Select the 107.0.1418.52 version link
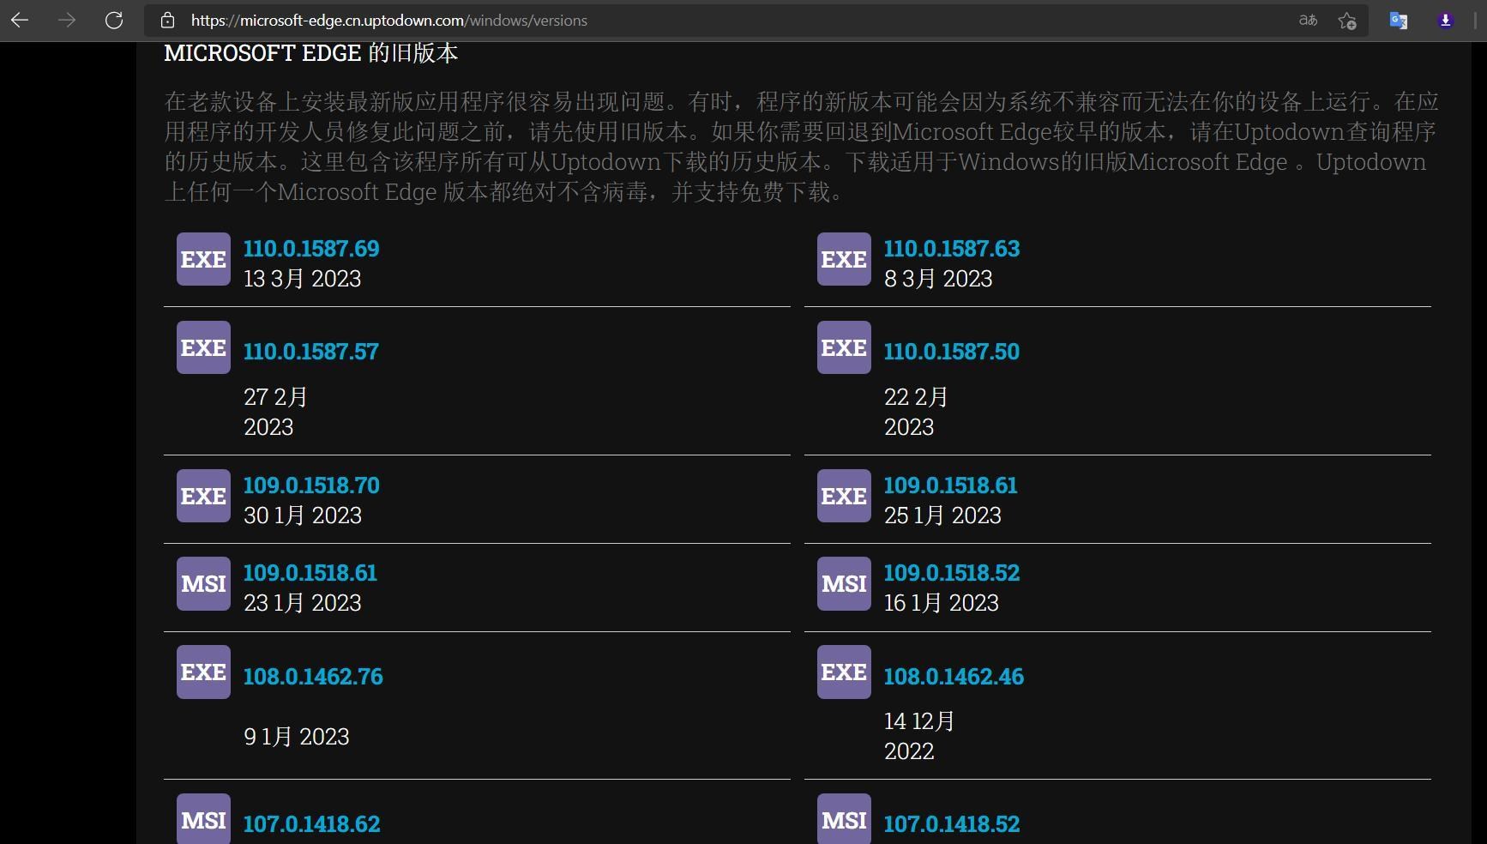This screenshot has width=1487, height=844. pyautogui.click(x=951, y=824)
